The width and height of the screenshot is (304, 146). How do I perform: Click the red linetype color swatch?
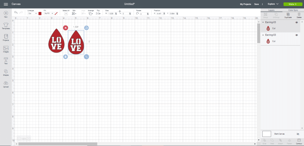point(40,13)
